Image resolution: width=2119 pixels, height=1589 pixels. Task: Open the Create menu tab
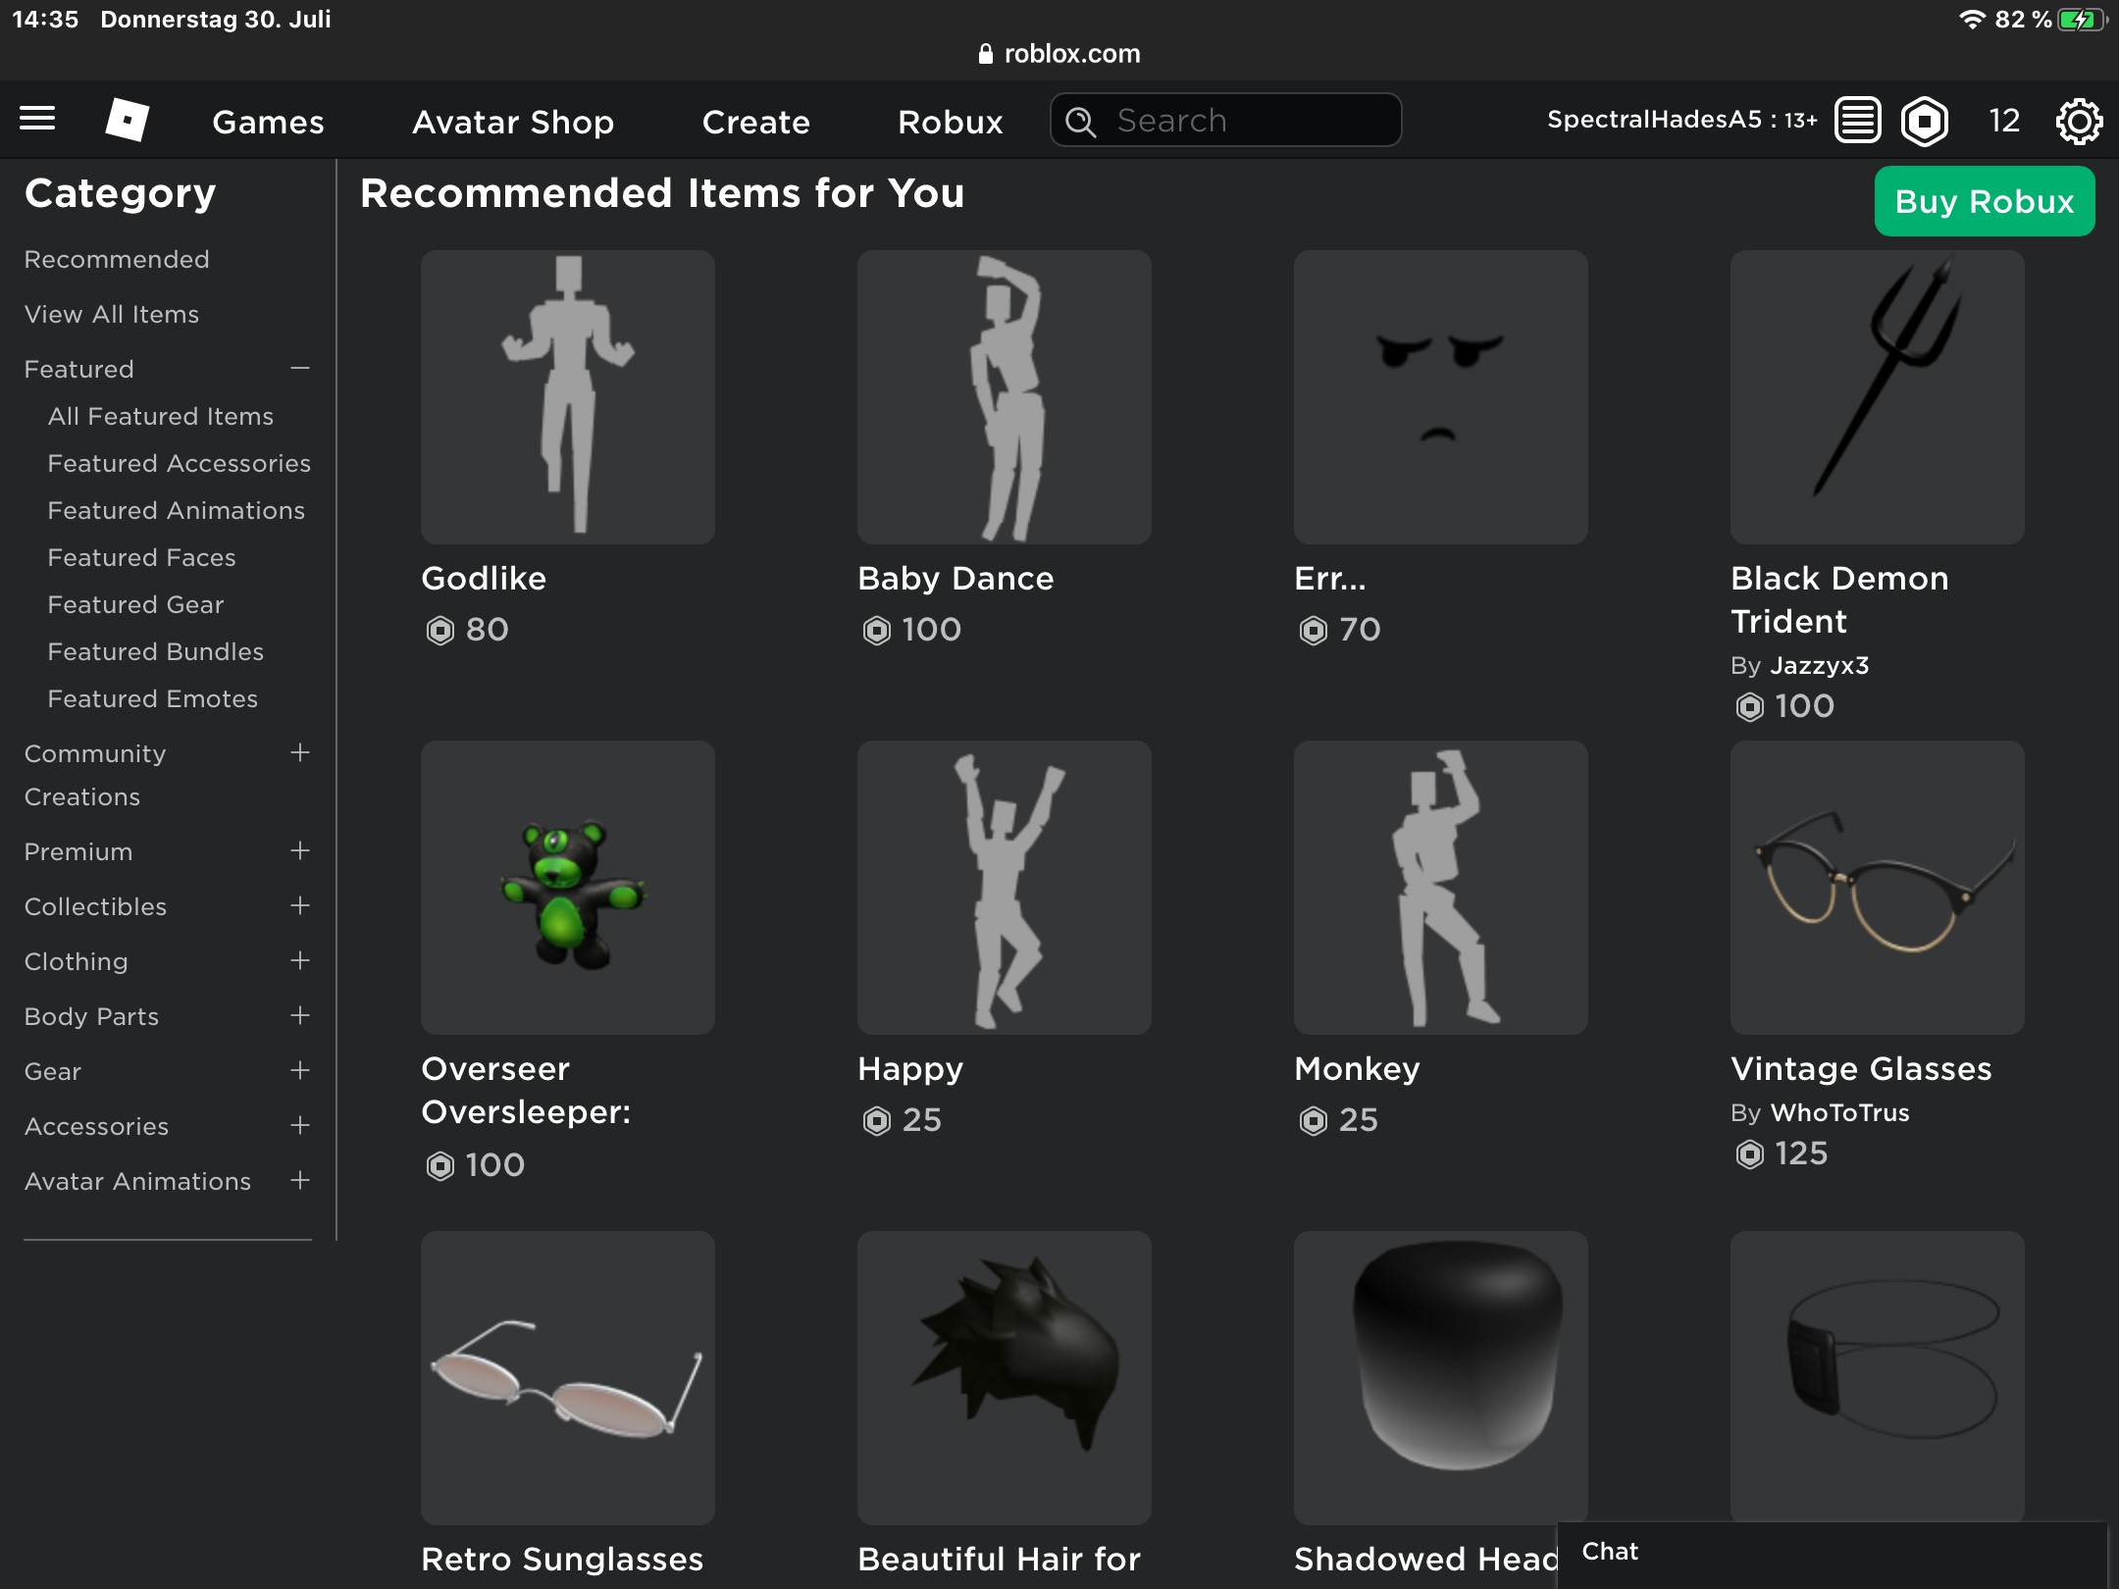(755, 121)
